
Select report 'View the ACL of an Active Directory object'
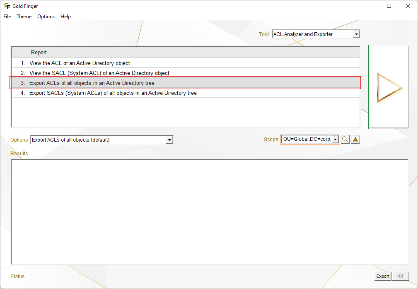(x=186, y=63)
